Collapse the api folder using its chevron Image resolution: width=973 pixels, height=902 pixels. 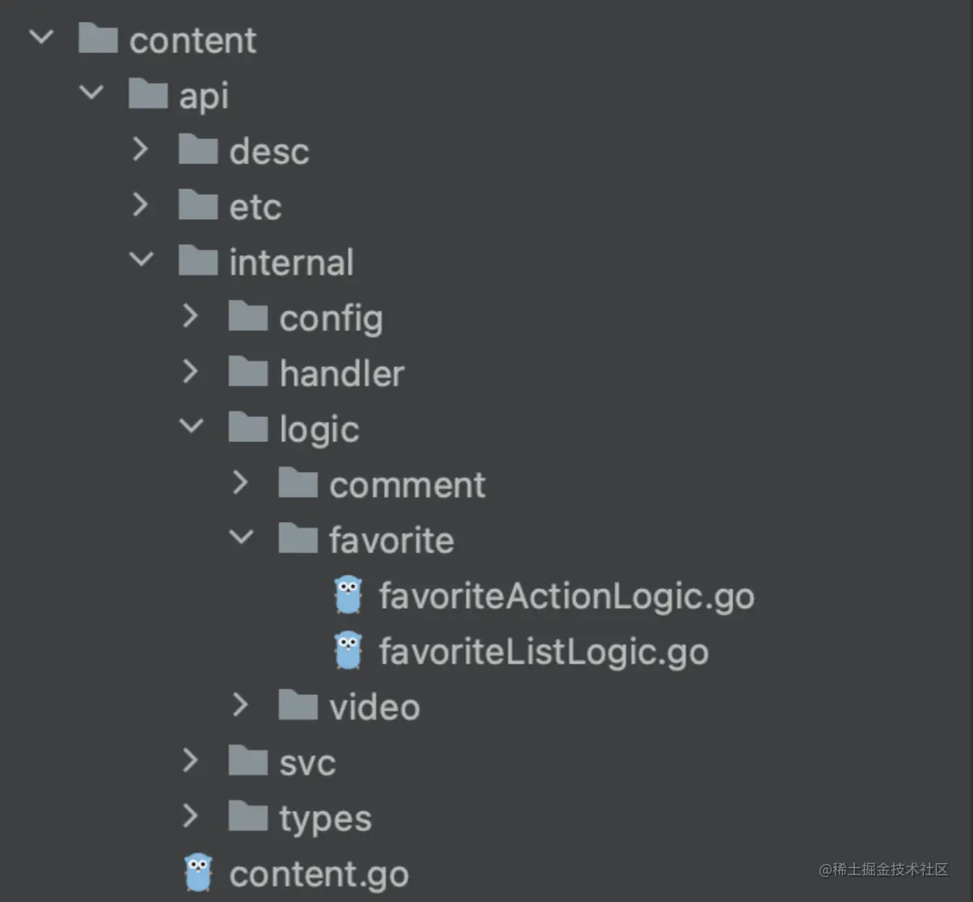(x=91, y=94)
